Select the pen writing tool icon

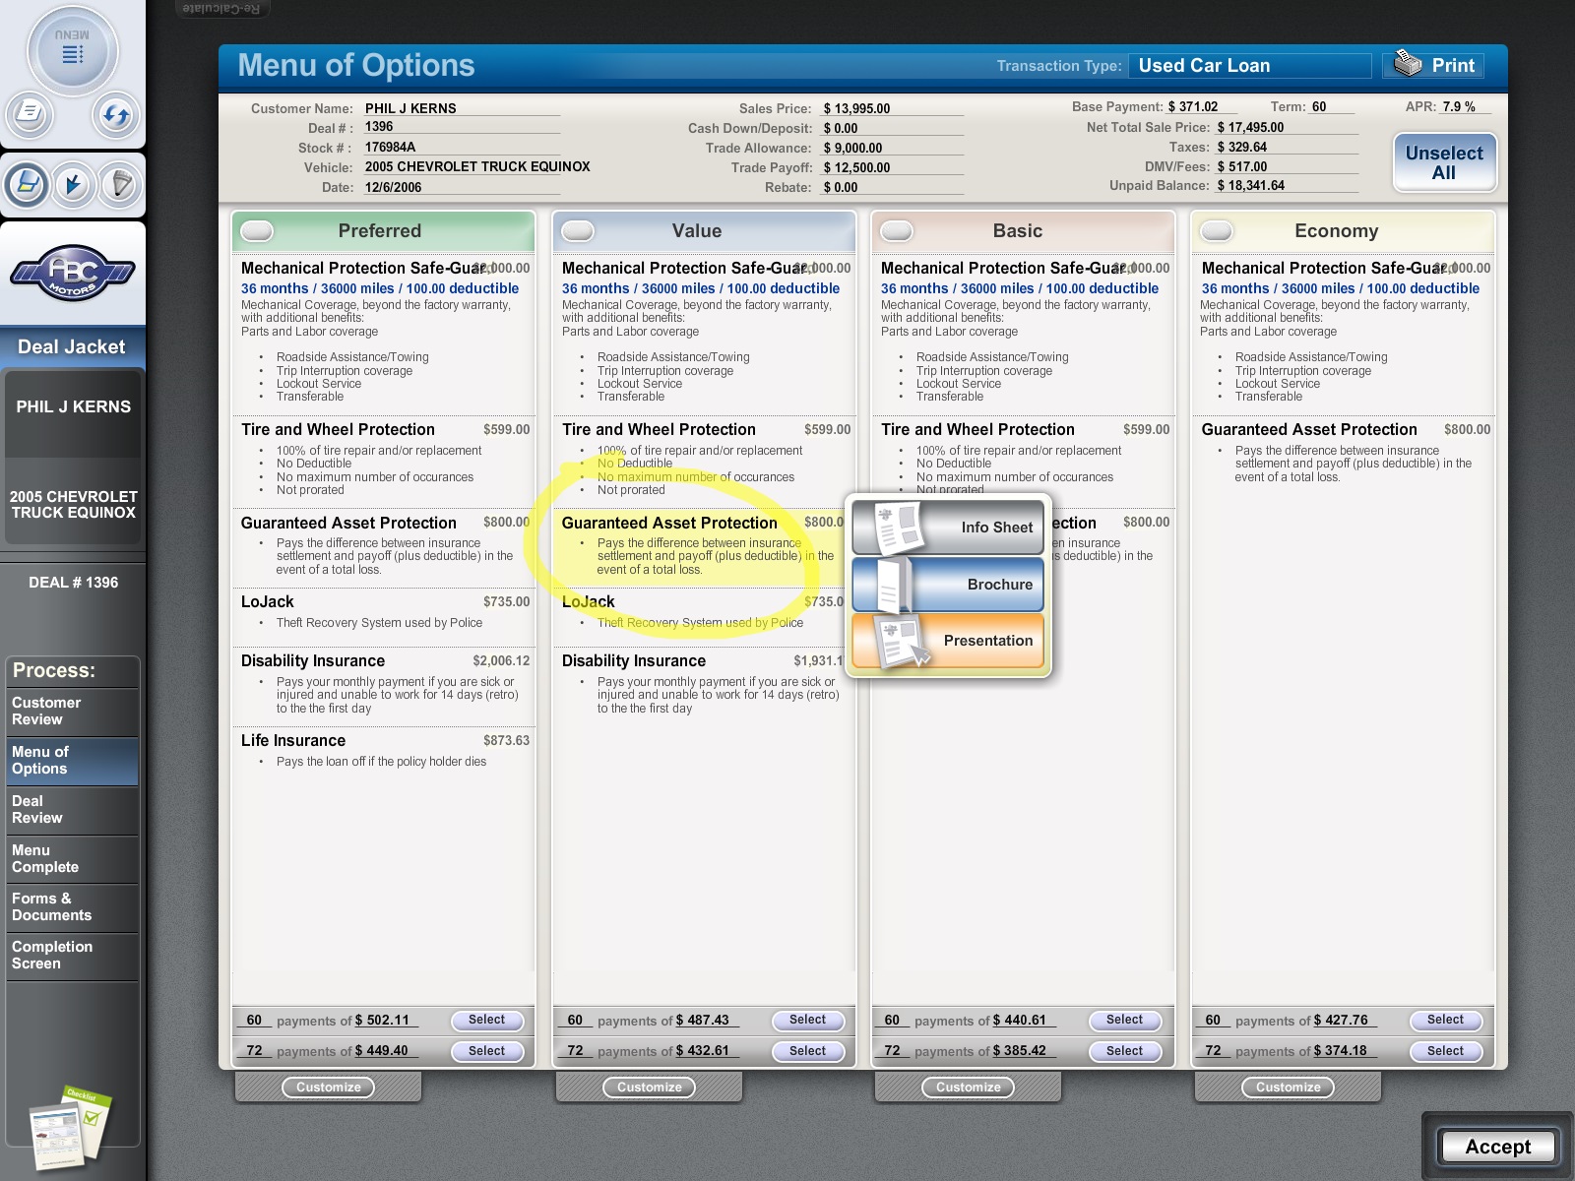coord(120,184)
